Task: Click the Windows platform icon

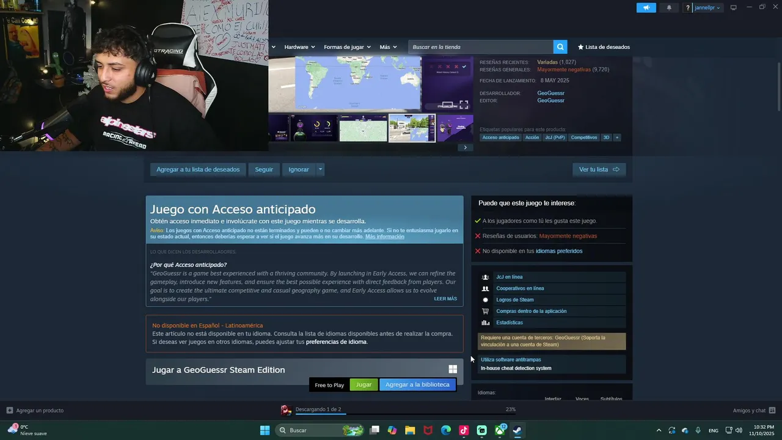Action: click(x=453, y=369)
